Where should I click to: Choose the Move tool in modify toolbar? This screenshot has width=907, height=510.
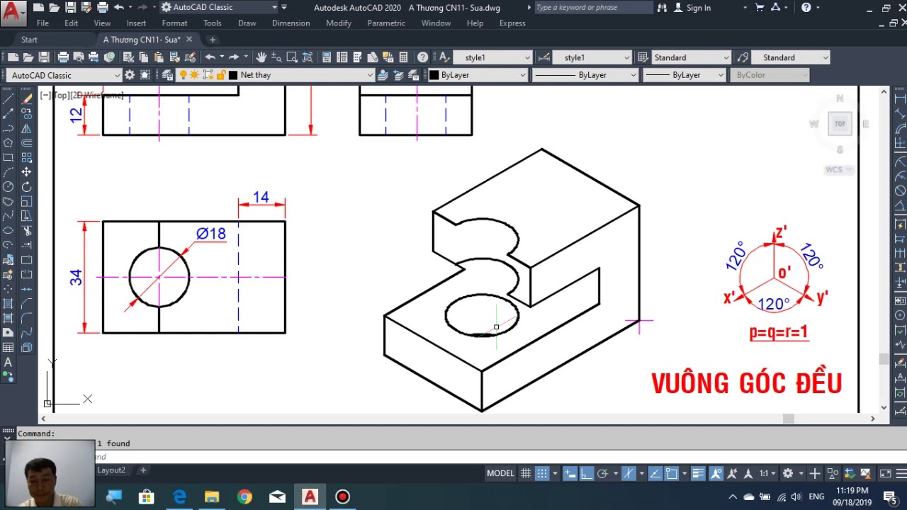point(26,172)
